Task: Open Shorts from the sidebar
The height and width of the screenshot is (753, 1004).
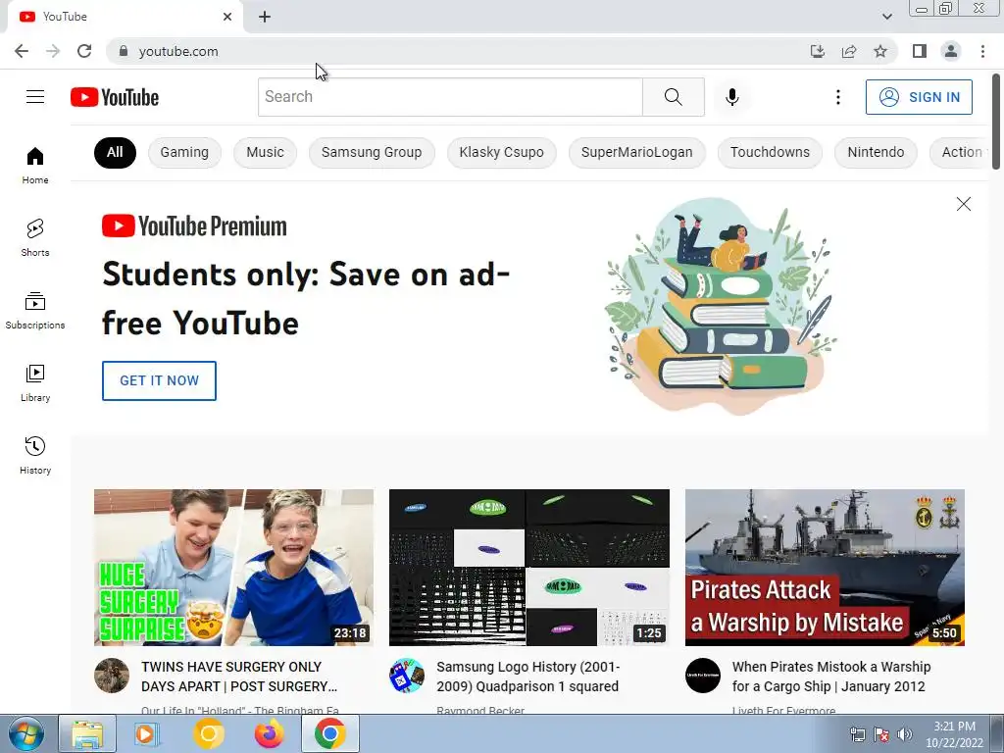Action: point(35,238)
